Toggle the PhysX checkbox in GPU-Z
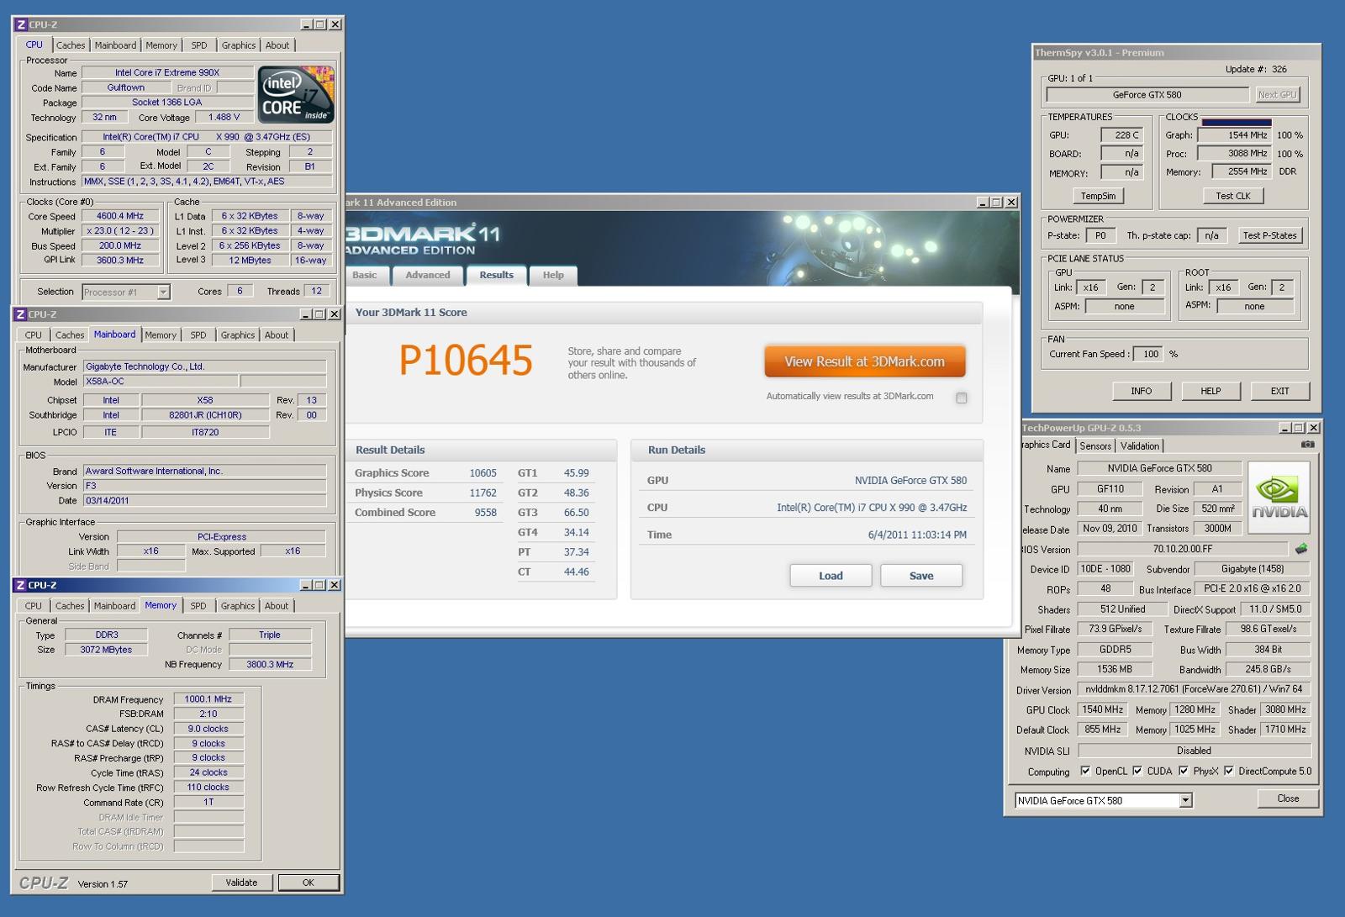Image resolution: width=1345 pixels, height=917 pixels. pyautogui.click(x=1184, y=771)
